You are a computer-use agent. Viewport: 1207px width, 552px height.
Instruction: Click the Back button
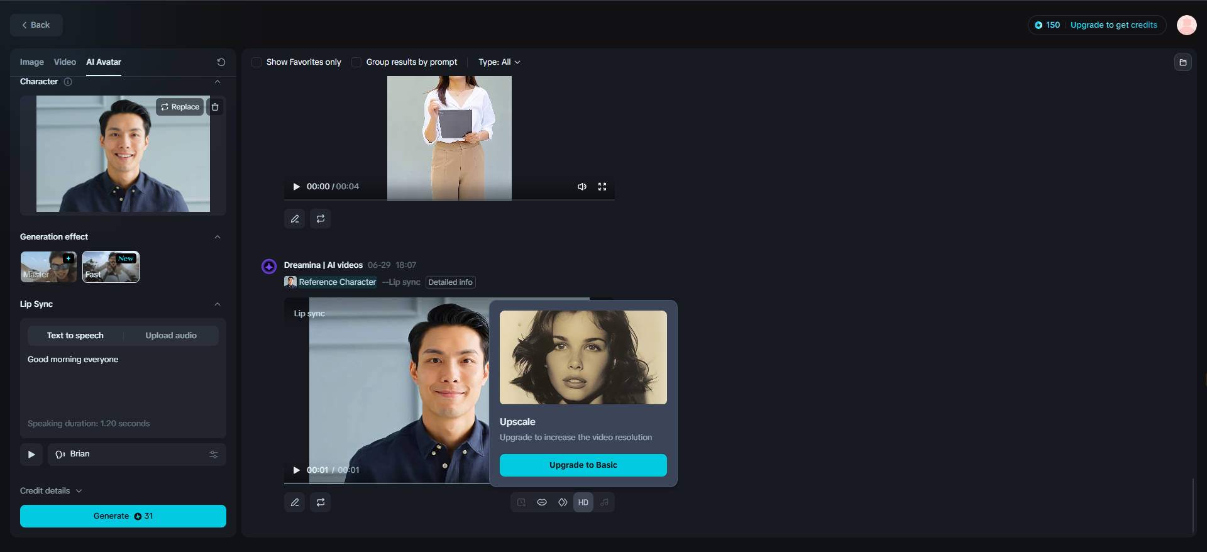36,25
